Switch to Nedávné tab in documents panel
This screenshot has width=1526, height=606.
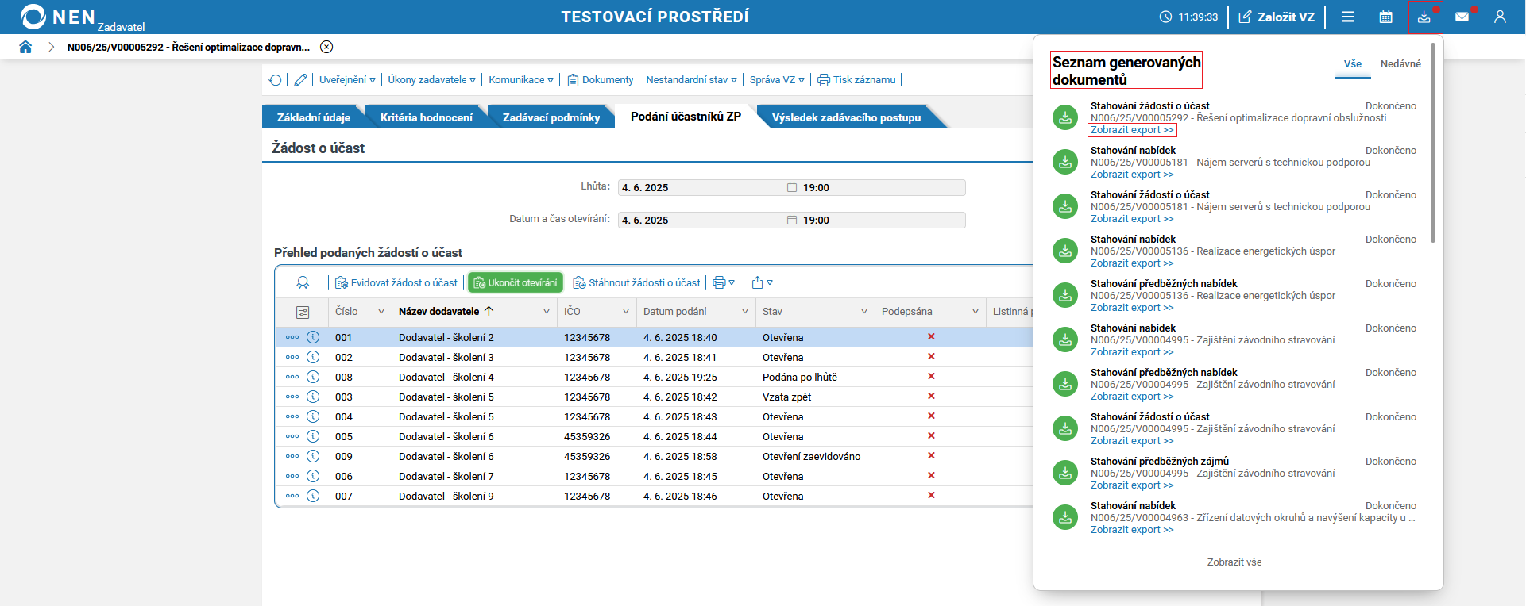(1400, 64)
